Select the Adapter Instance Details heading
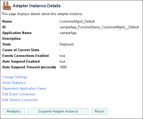 point(37,6)
